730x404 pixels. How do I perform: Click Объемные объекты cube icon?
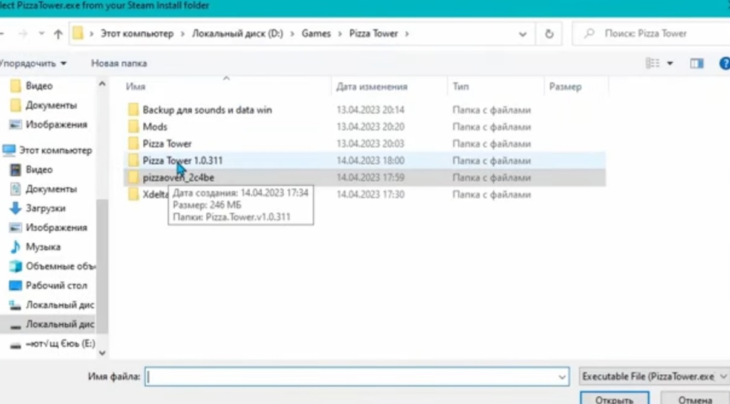click(x=16, y=266)
